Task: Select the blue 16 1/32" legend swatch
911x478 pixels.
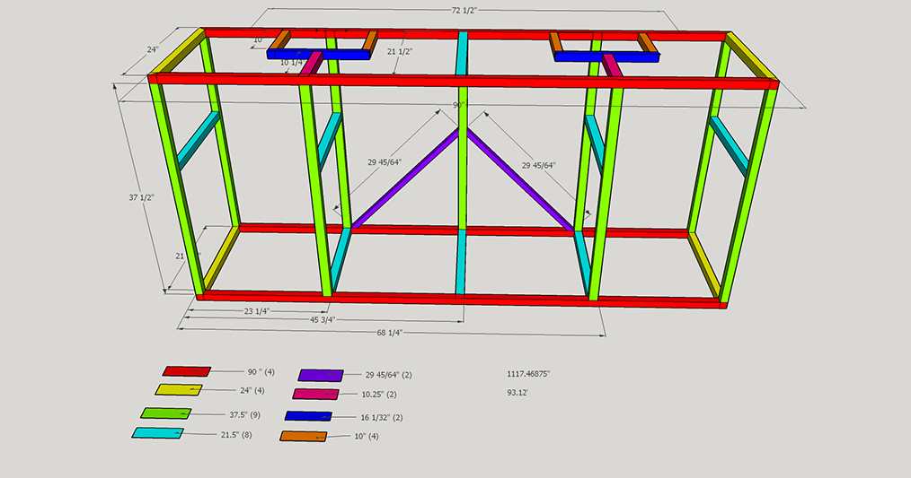Action: tap(308, 416)
